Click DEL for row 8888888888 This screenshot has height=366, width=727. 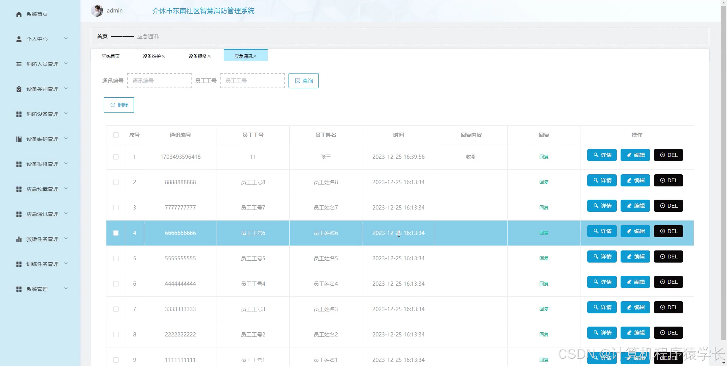668,180
